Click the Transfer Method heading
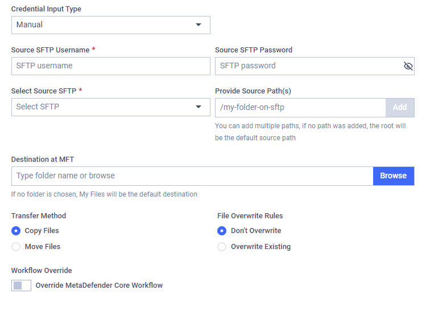The width and height of the screenshot is (426, 314). click(39, 215)
